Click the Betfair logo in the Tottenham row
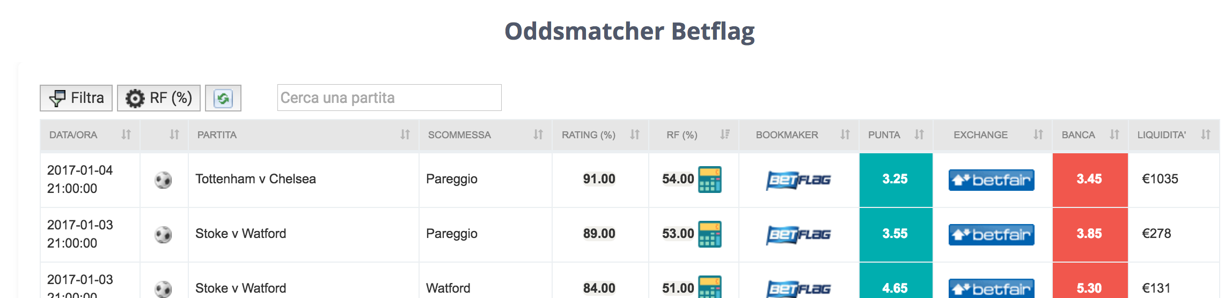 coord(992,180)
